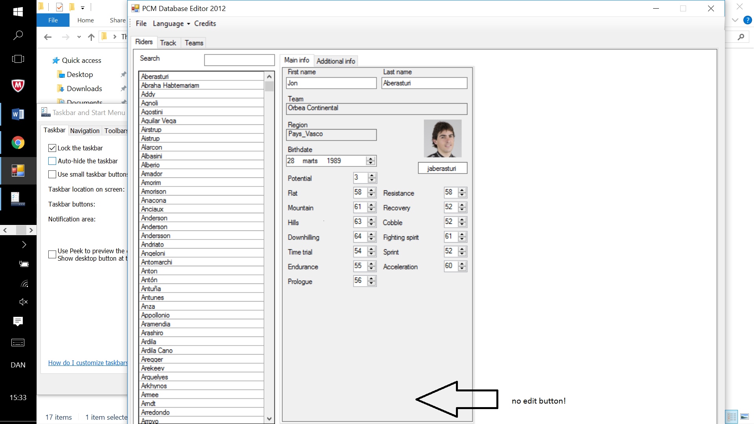
Task: Click the taskbar search magnifier icon
Action: pos(18,35)
